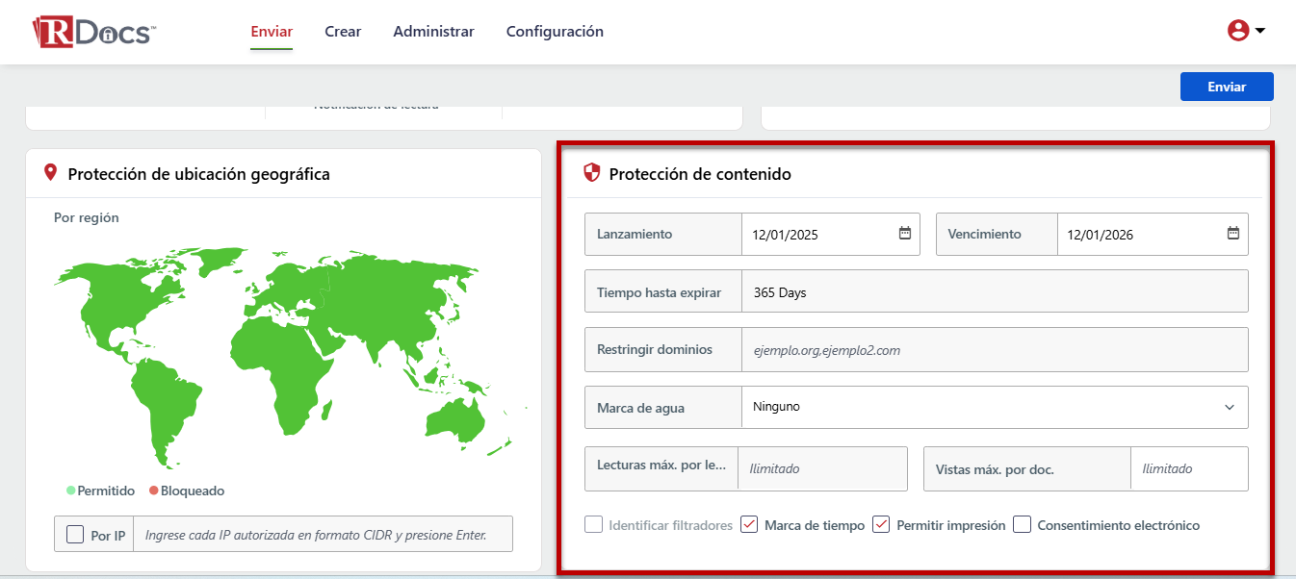Enable the Por IP checkbox
This screenshot has height=579, width=1296.
coord(75,534)
